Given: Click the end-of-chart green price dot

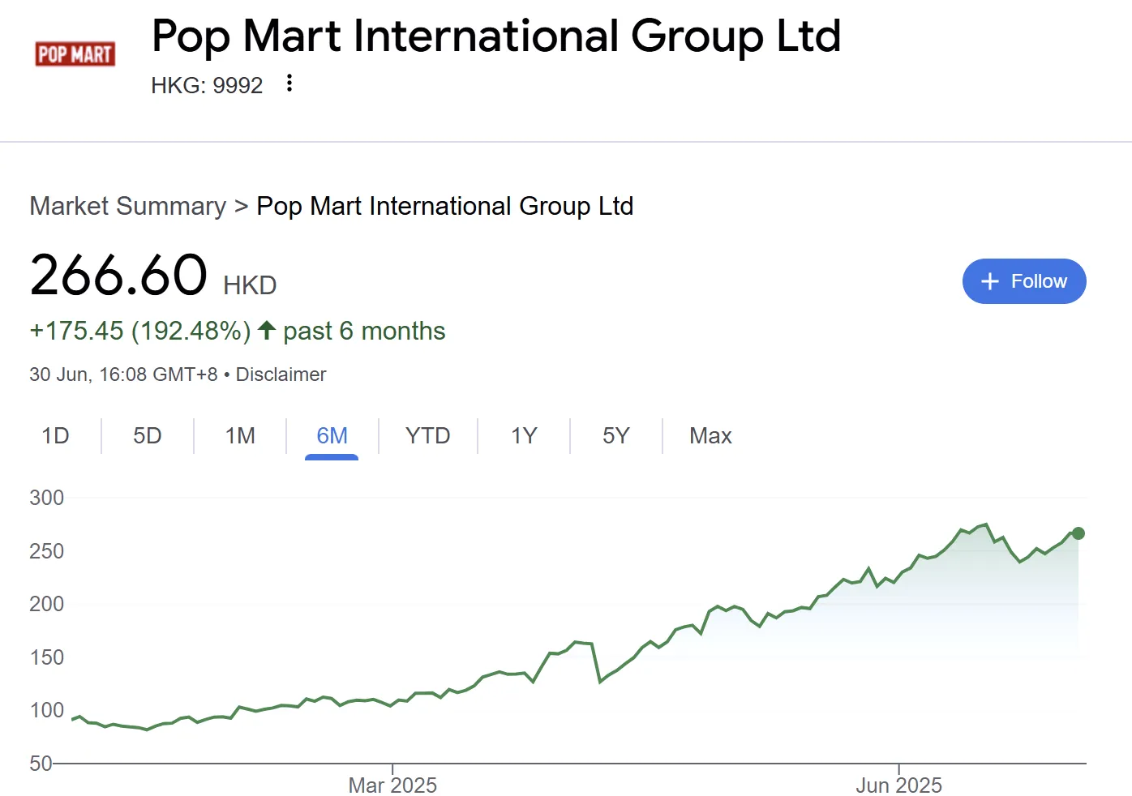Looking at the screenshot, I should click(1078, 533).
